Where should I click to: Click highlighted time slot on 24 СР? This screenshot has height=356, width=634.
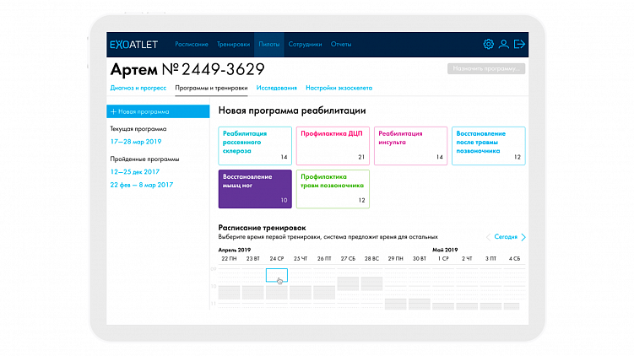point(277,275)
